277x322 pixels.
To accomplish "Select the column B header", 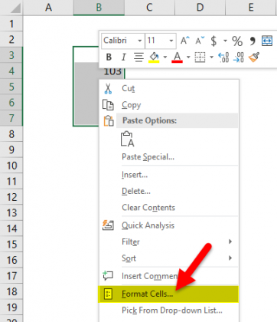I will (x=99, y=8).
